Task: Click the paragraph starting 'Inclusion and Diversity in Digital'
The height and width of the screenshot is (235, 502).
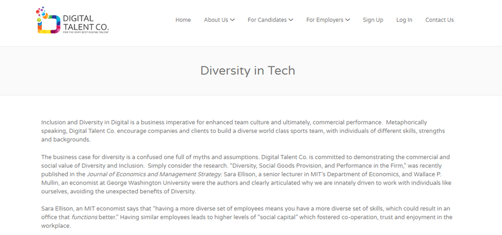Action: 243,131
